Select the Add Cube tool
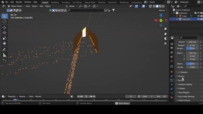 [x=4, y=61]
